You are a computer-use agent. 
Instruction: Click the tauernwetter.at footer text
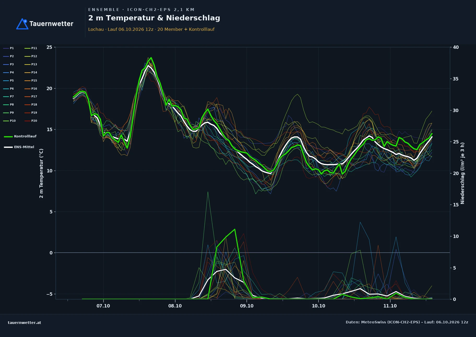point(25,323)
